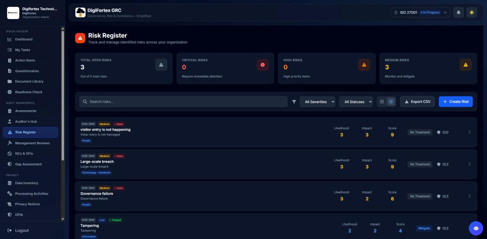
Task: Click the People tag on visitor entry risk
Action: click(86, 141)
